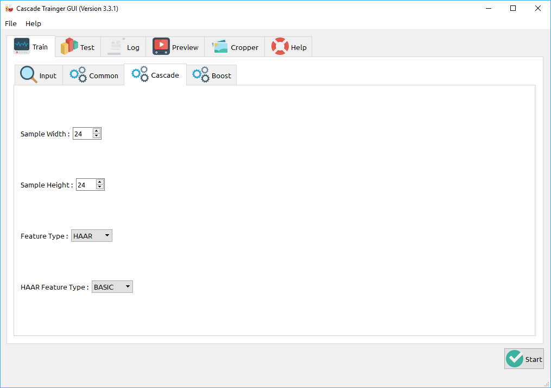Click the Sample Width value field
551x388 pixels.
pos(83,134)
